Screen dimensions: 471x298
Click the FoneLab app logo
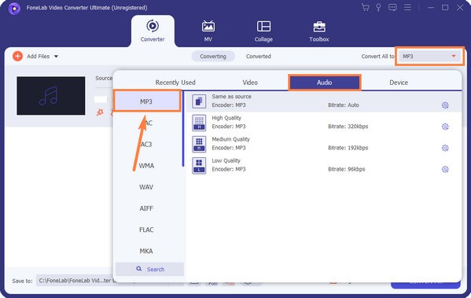click(x=14, y=8)
